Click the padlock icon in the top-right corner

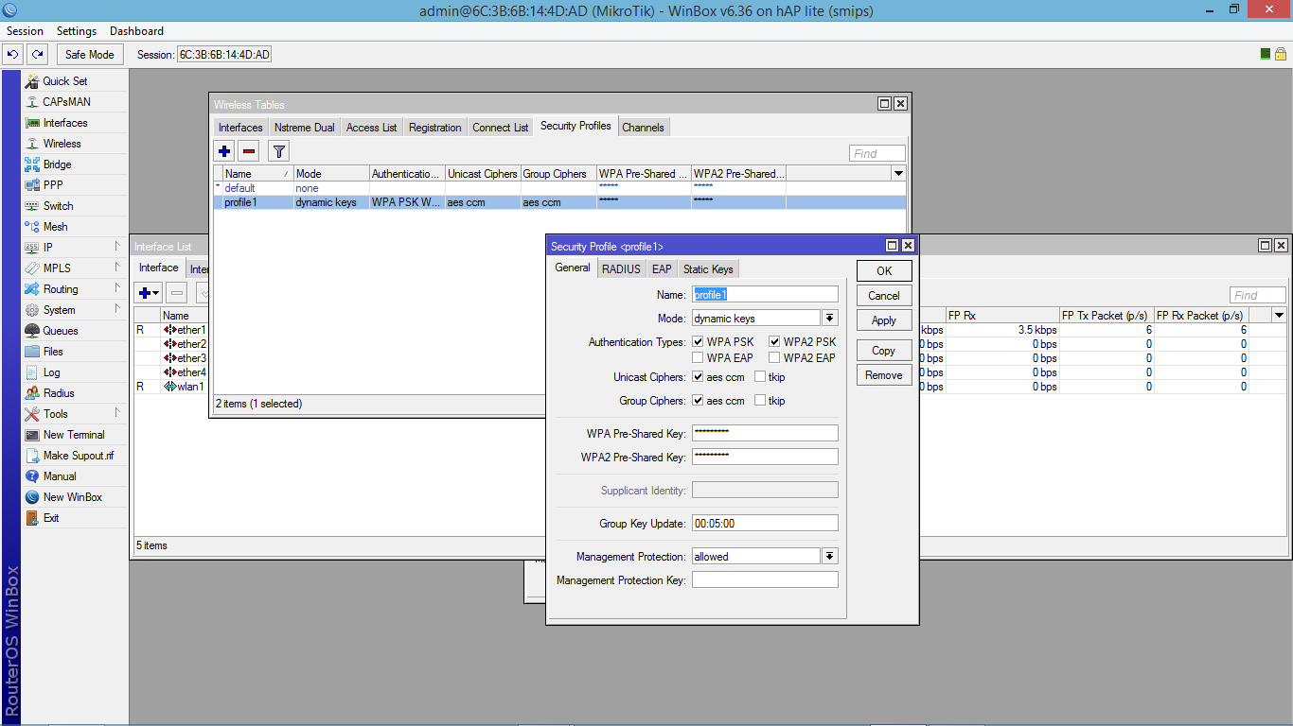pos(1280,54)
